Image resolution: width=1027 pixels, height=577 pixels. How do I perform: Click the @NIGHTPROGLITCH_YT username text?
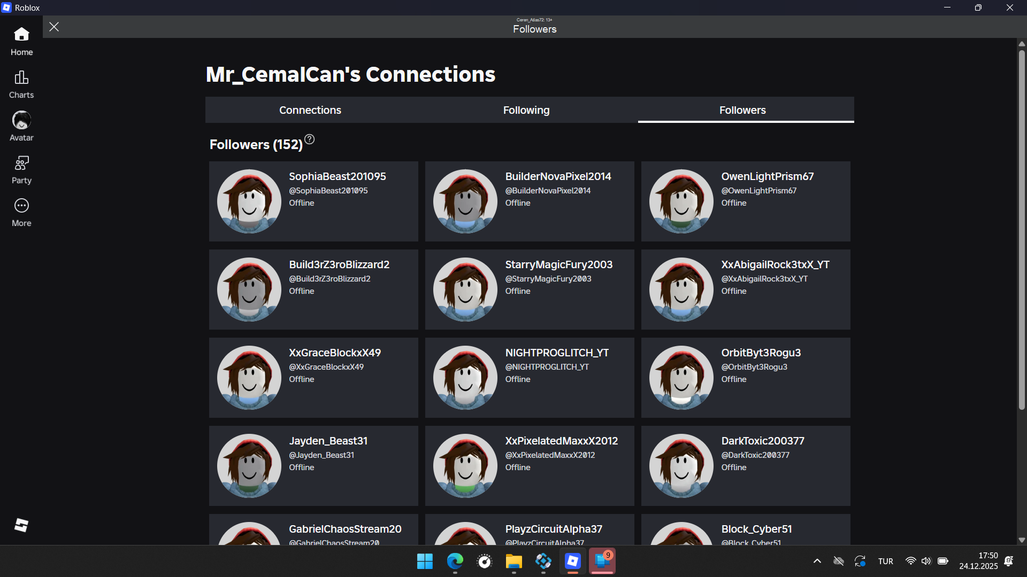[547, 367]
